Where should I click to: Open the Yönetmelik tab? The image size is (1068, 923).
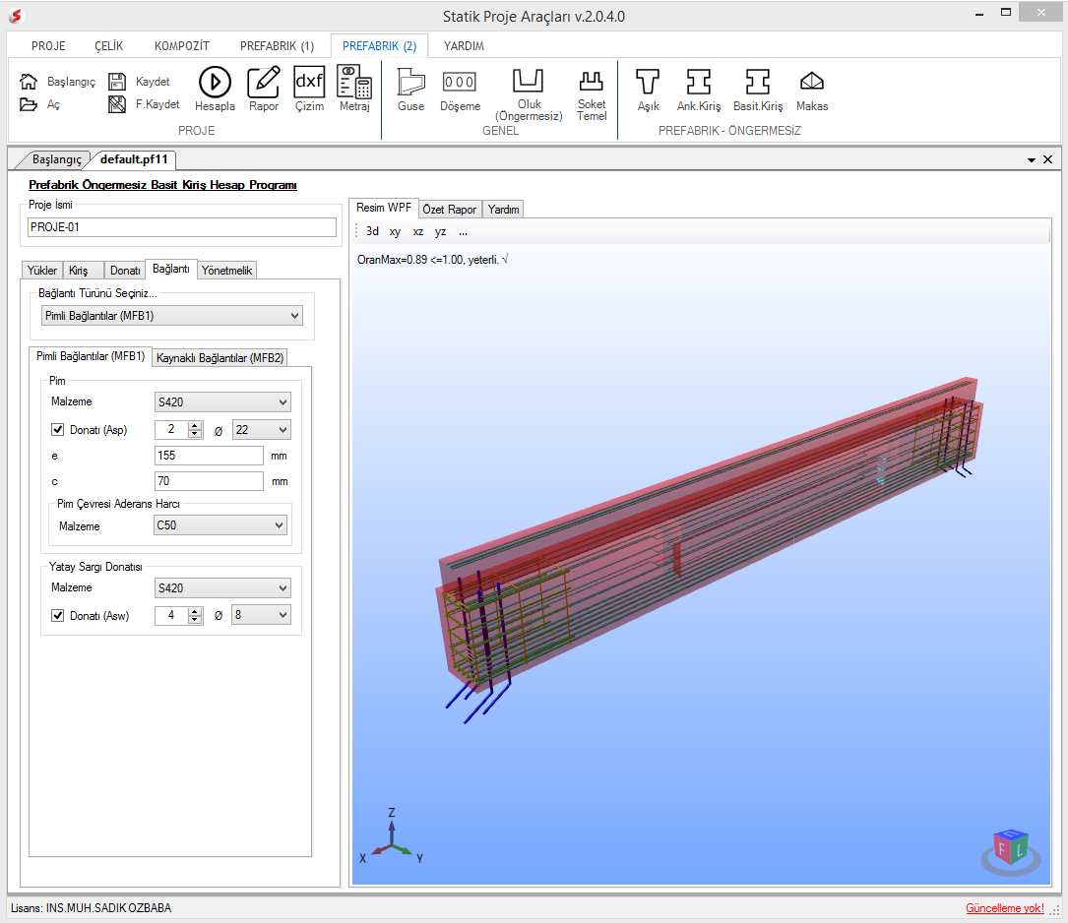point(226,271)
